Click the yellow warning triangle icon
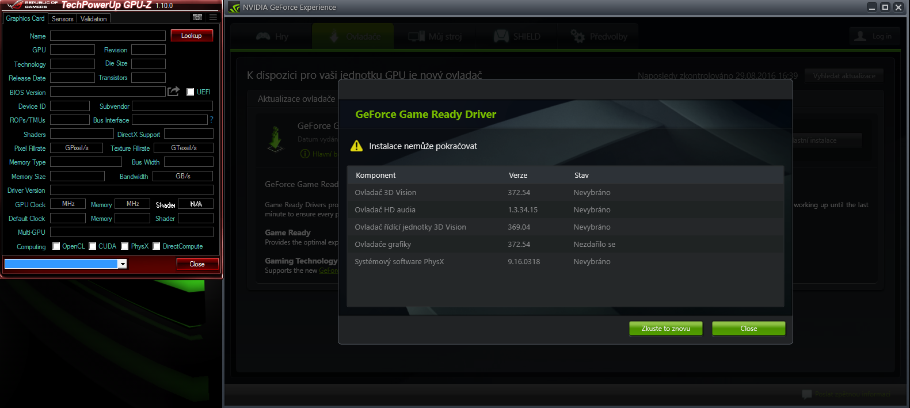Viewport: 910px width, 408px height. point(357,146)
